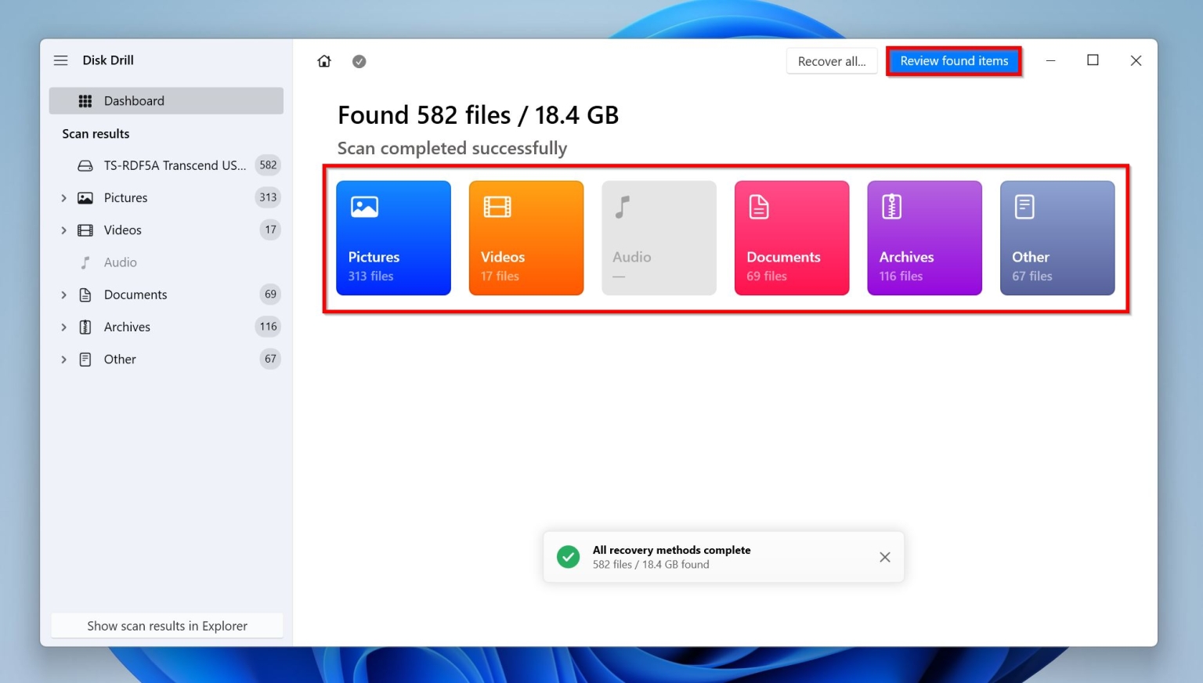Open the Archives category card
Viewport: 1203px width, 683px height.
[x=924, y=237]
